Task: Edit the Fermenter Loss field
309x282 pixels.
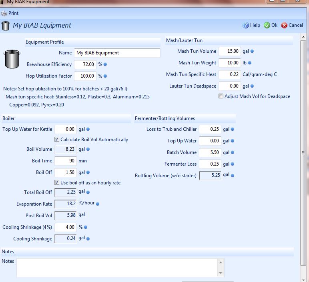Action: (x=210, y=164)
